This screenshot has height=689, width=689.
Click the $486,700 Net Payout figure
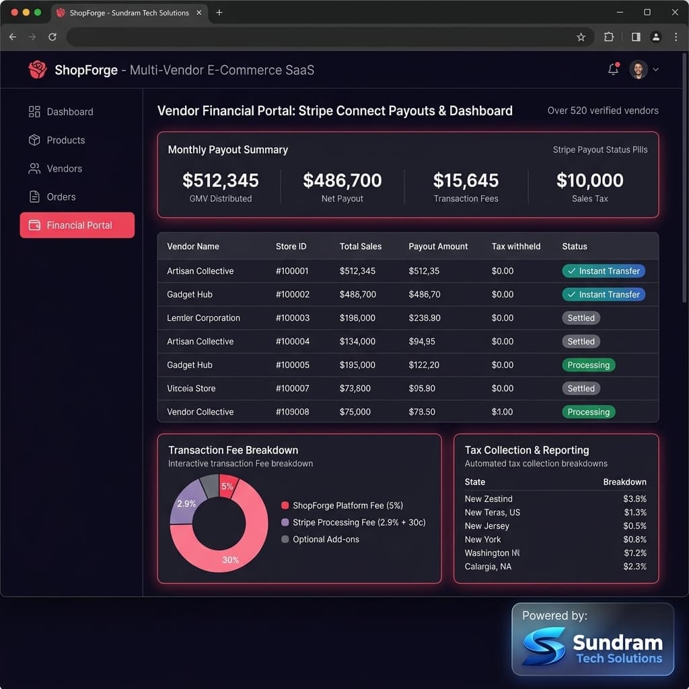[342, 180]
